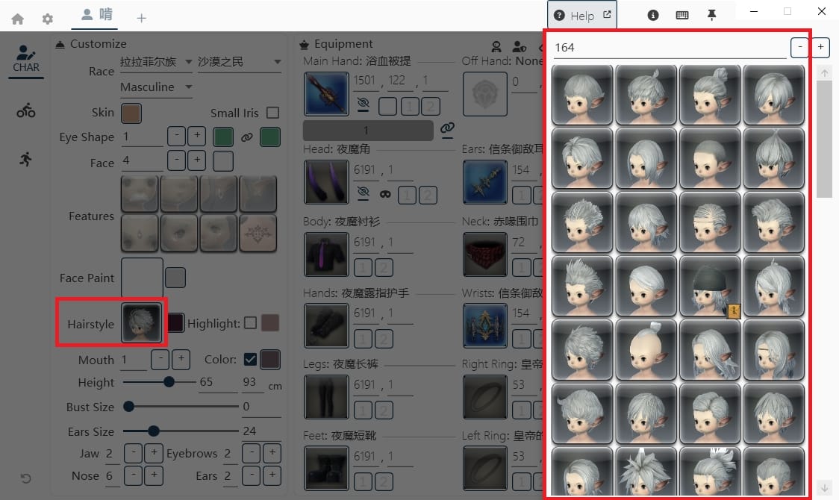Open the Head item icon with purple horns
Image resolution: width=839 pixels, height=500 pixels.
326,182
